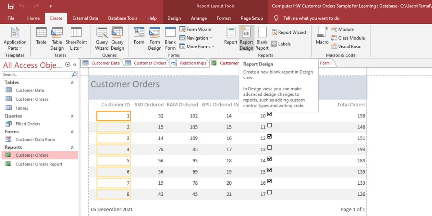The height and width of the screenshot is (216, 432).
Task: Click the Report Design icon
Action: 246,39
